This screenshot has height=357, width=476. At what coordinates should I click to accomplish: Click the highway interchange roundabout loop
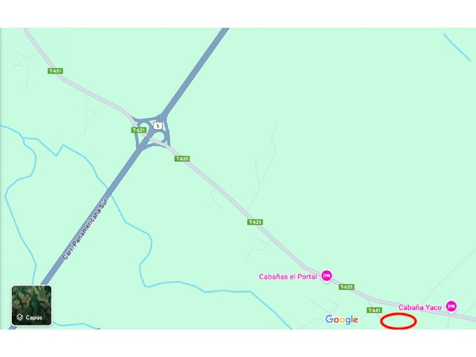(151, 132)
